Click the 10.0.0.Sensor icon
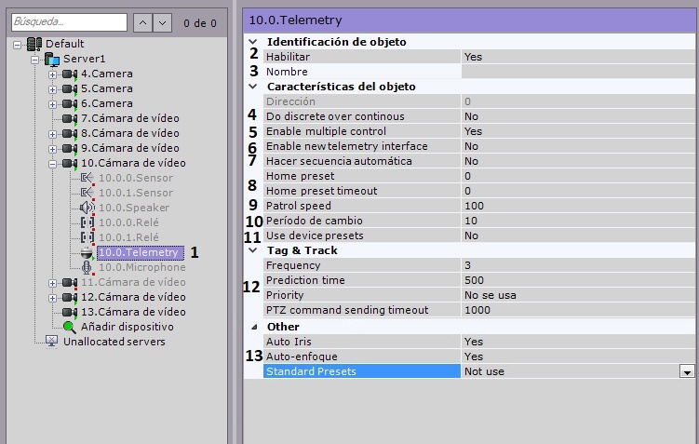This screenshot has width=699, height=444. click(87, 178)
